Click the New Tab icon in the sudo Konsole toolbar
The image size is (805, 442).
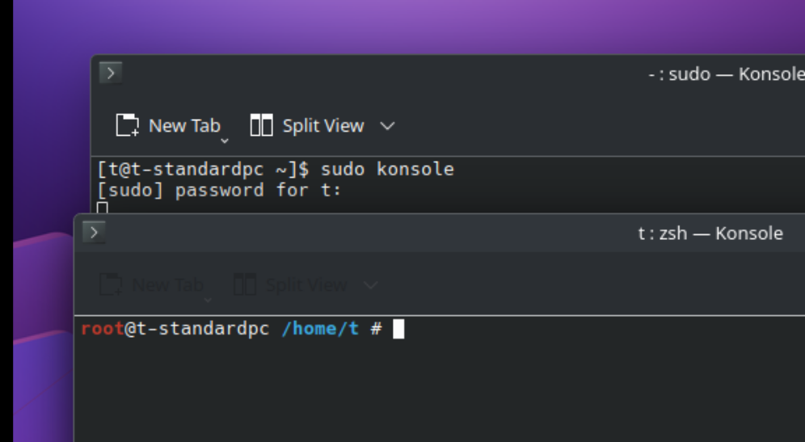[128, 125]
